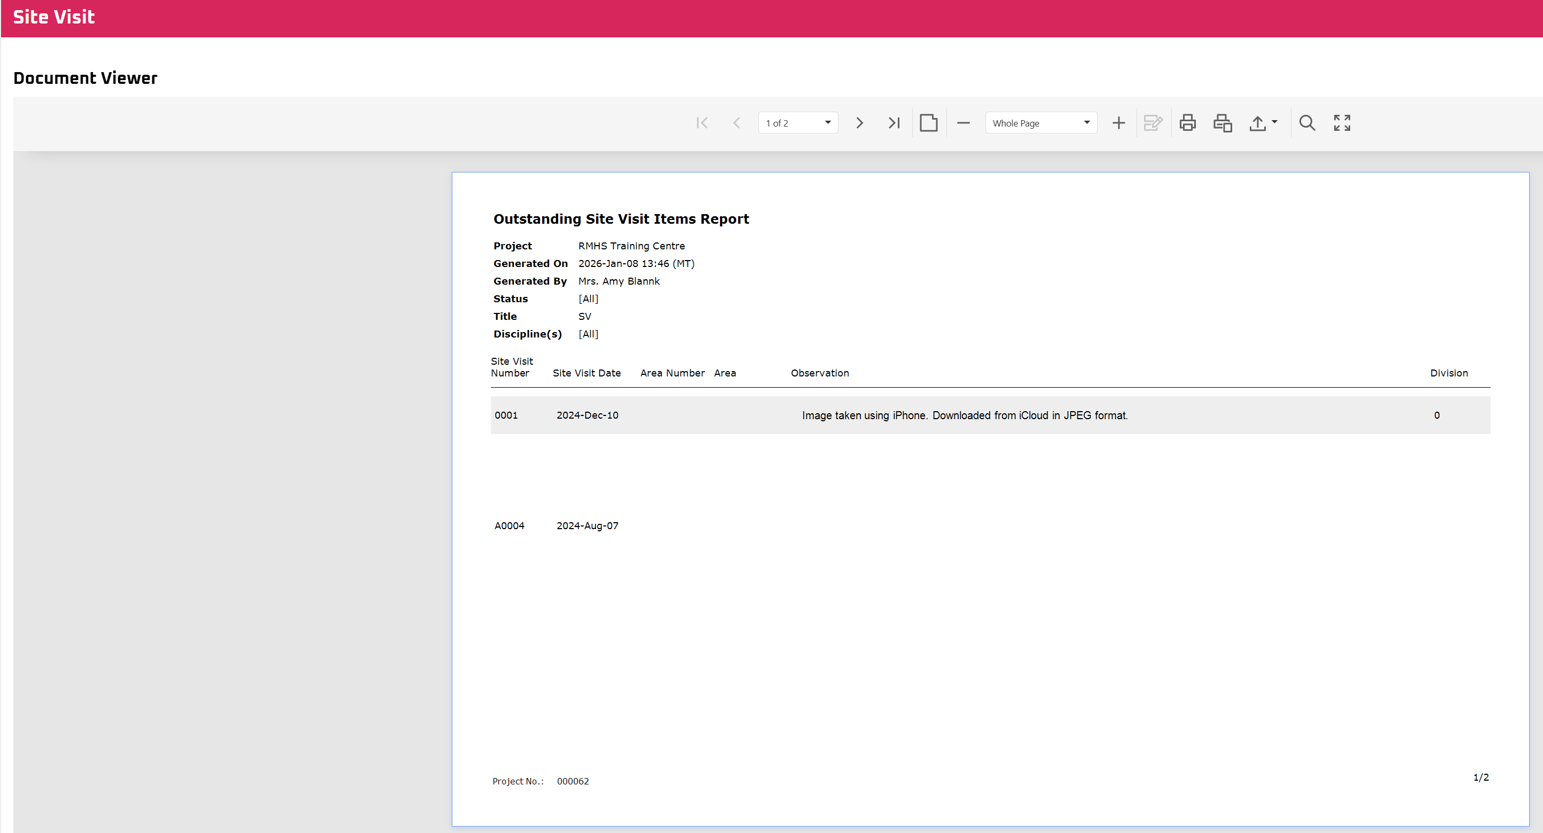Click the highlight editing fields icon

[x=1153, y=123]
